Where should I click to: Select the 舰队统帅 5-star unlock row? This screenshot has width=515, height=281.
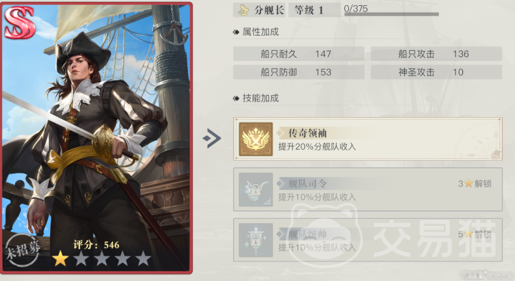(367, 240)
